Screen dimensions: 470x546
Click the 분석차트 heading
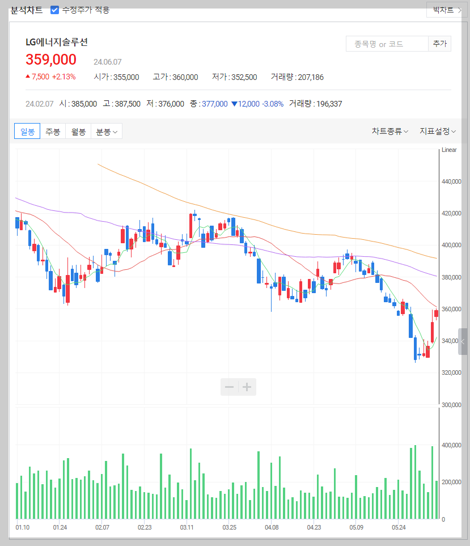pos(27,10)
